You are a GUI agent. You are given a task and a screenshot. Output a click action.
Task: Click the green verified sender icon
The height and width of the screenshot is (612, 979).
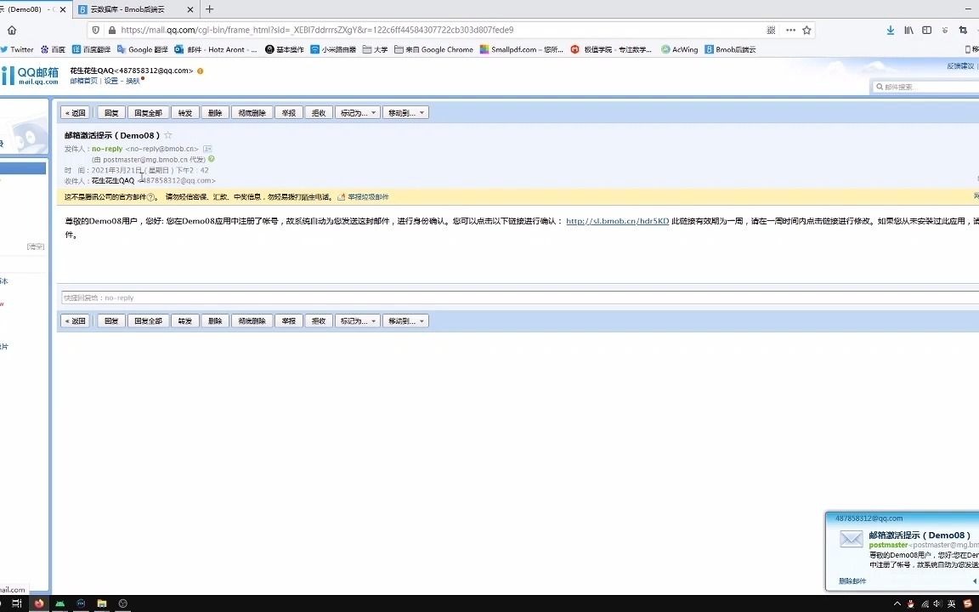click(x=212, y=159)
